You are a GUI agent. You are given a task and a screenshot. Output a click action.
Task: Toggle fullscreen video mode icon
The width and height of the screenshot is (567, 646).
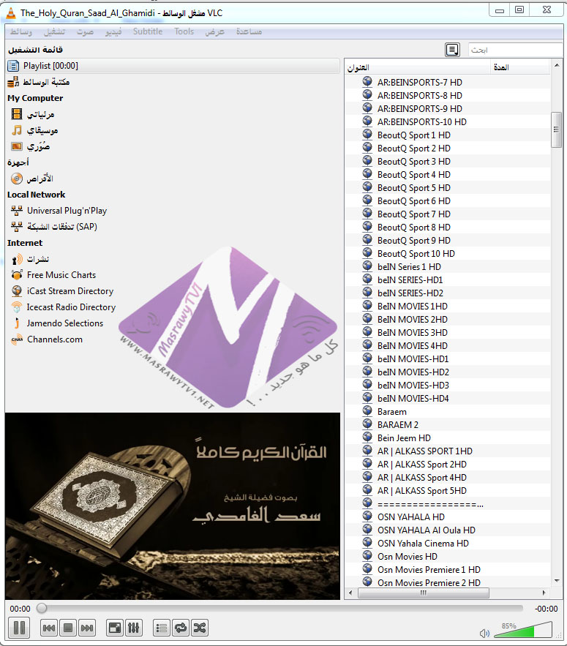115,628
